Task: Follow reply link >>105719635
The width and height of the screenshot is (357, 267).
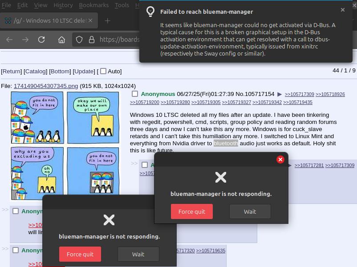Action: 211,251
